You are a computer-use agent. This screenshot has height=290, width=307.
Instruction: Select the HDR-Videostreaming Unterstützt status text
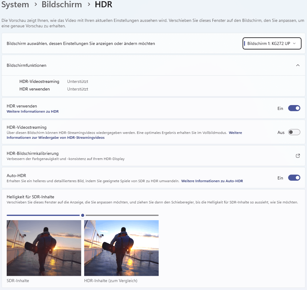point(78,82)
